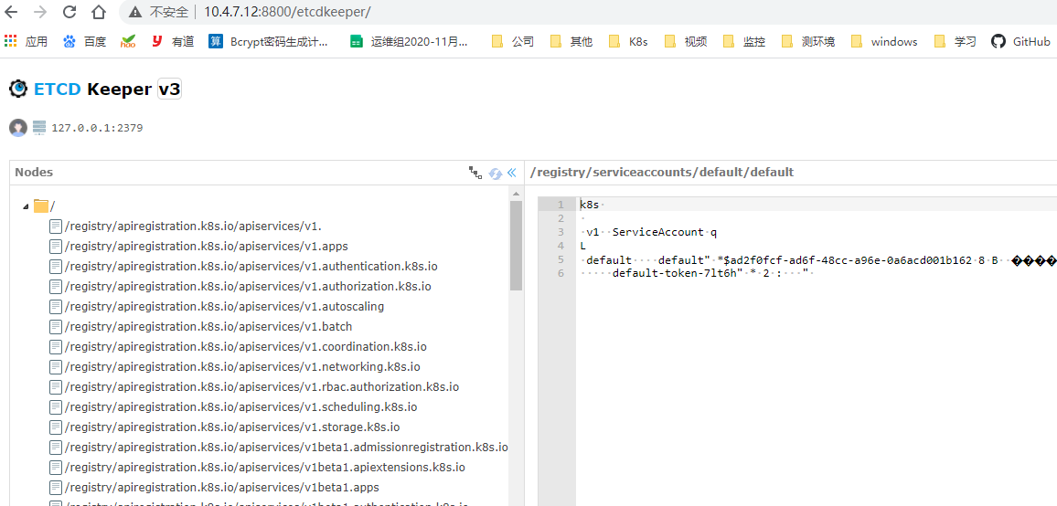Open the K8s bookmark folder
1057x506 pixels.
(x=628, y=42)
